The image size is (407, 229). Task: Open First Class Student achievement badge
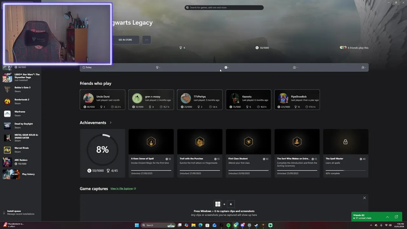coord(248,142)
